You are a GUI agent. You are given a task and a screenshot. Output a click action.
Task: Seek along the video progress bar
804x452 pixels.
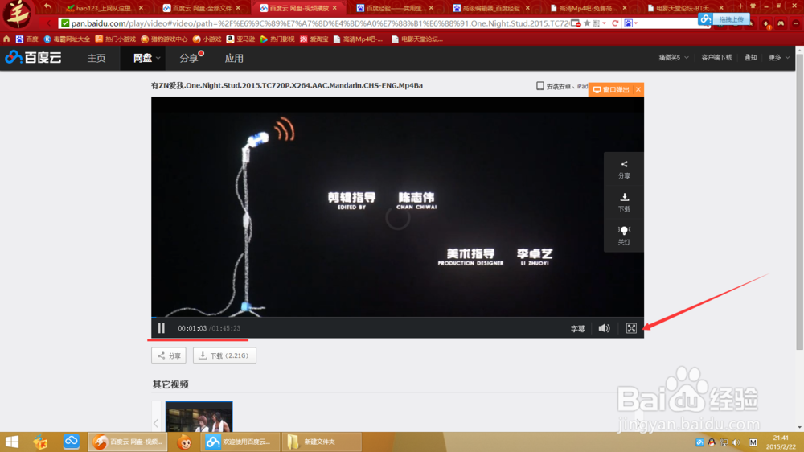point(397,317)
